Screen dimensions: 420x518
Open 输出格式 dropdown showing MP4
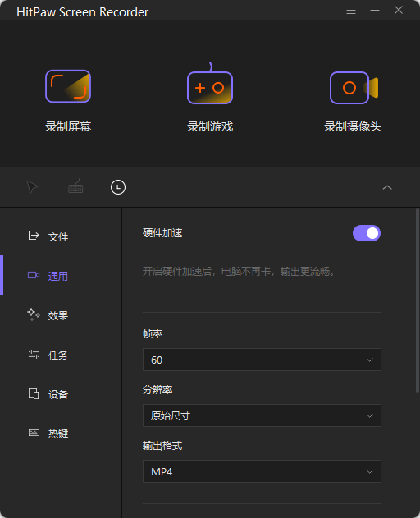click(262, 471)
